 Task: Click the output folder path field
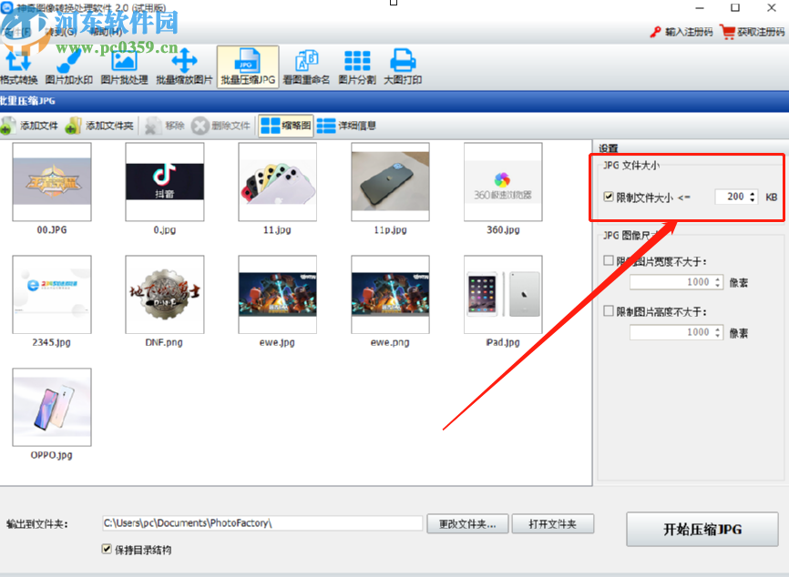pyautogui.click(x=262, y=523)
